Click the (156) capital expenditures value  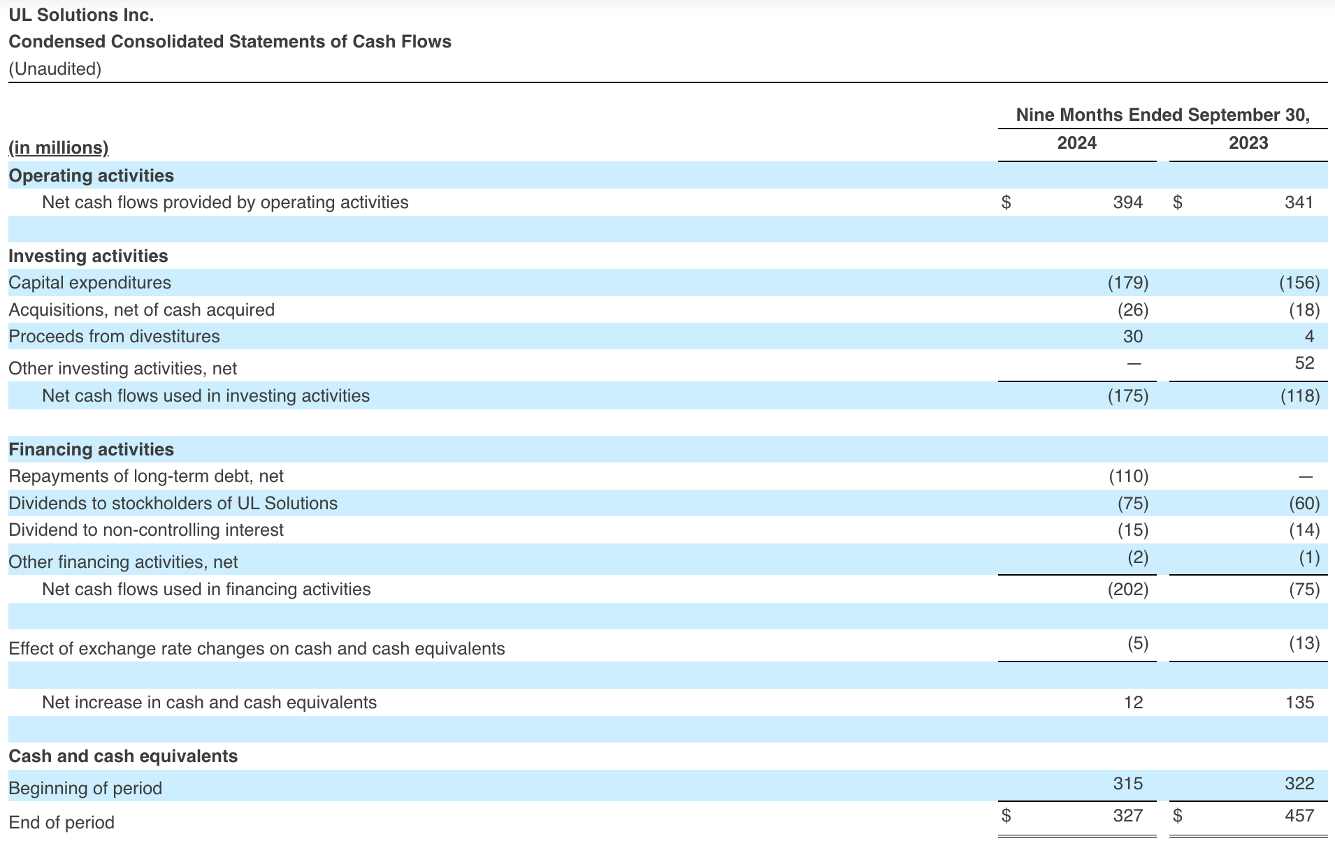(x=1300, y=283)
